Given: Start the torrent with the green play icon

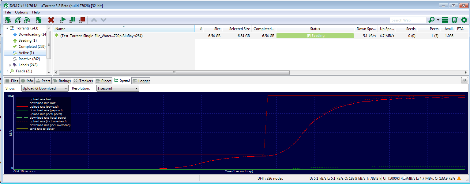Looking at the screenshot, I should (x=63, y=20).
